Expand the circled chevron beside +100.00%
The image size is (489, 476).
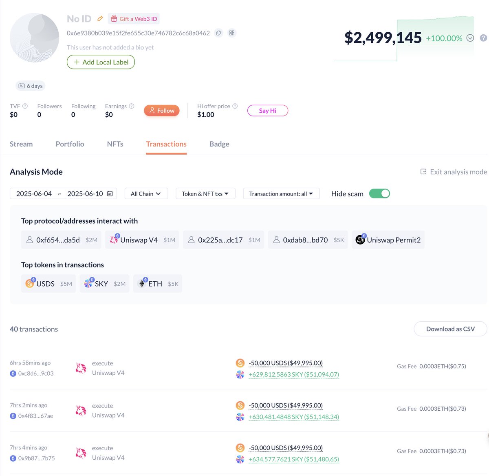tap(470, 38)
